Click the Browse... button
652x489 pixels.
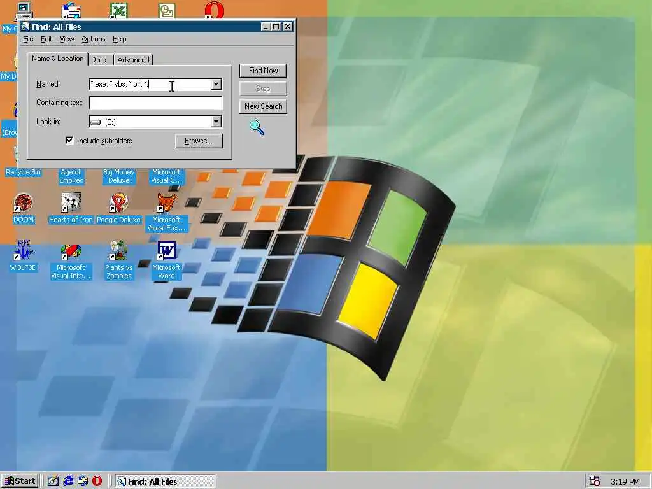[199, 141]
